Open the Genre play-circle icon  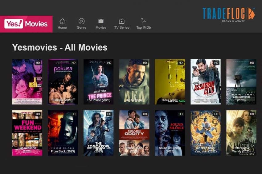[82, 21]
